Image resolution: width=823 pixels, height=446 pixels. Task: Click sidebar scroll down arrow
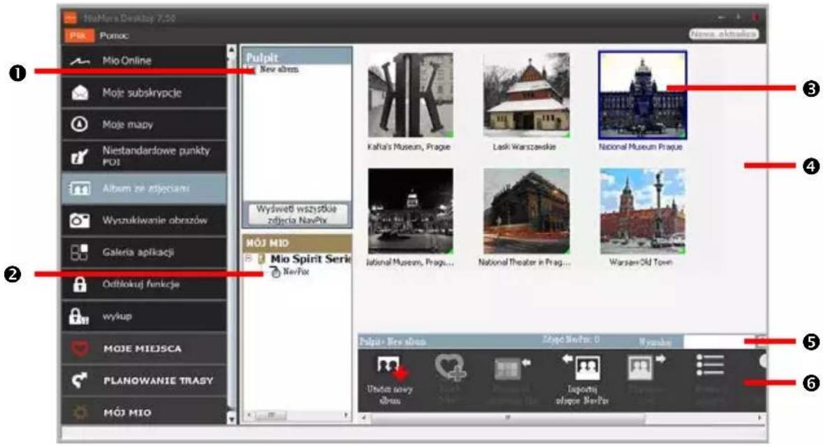pos(231,419)
